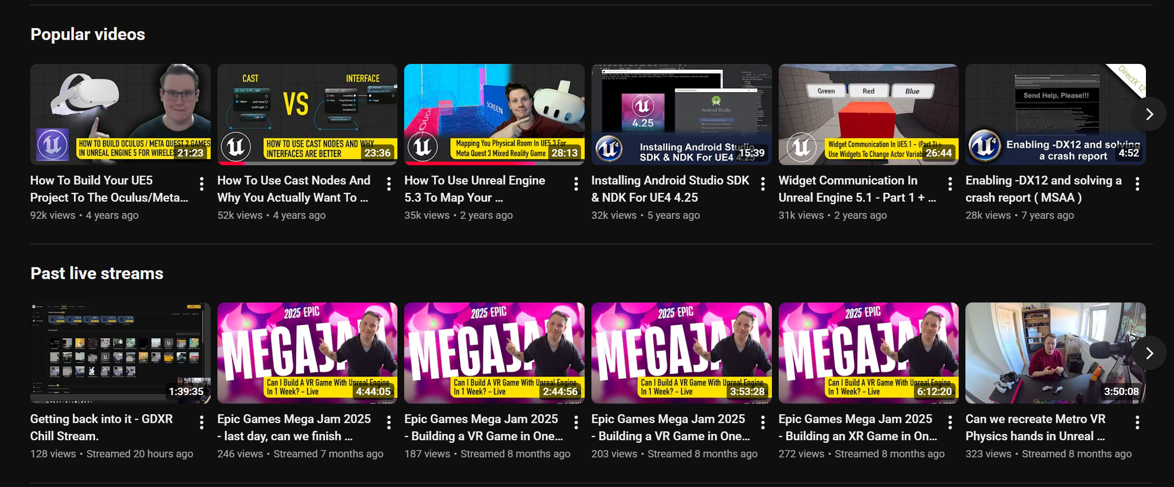Open title 'How To Use Cast Nodes And Why'

(x=294, y=189)
